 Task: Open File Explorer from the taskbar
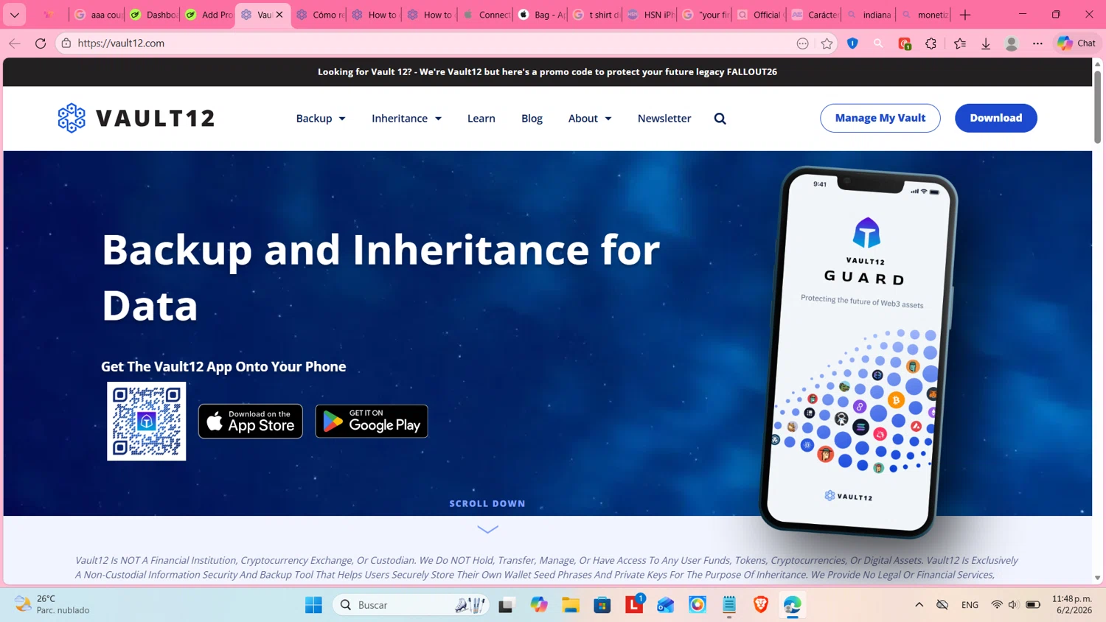pos(571,605)
